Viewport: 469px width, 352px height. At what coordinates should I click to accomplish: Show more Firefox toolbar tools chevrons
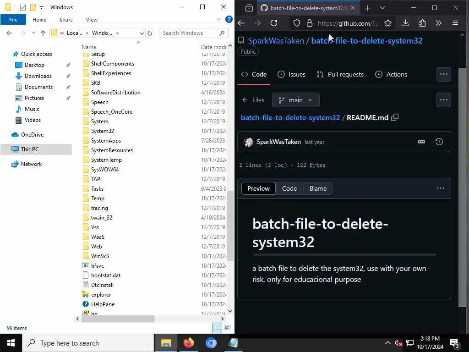click(x=438, y=23)
